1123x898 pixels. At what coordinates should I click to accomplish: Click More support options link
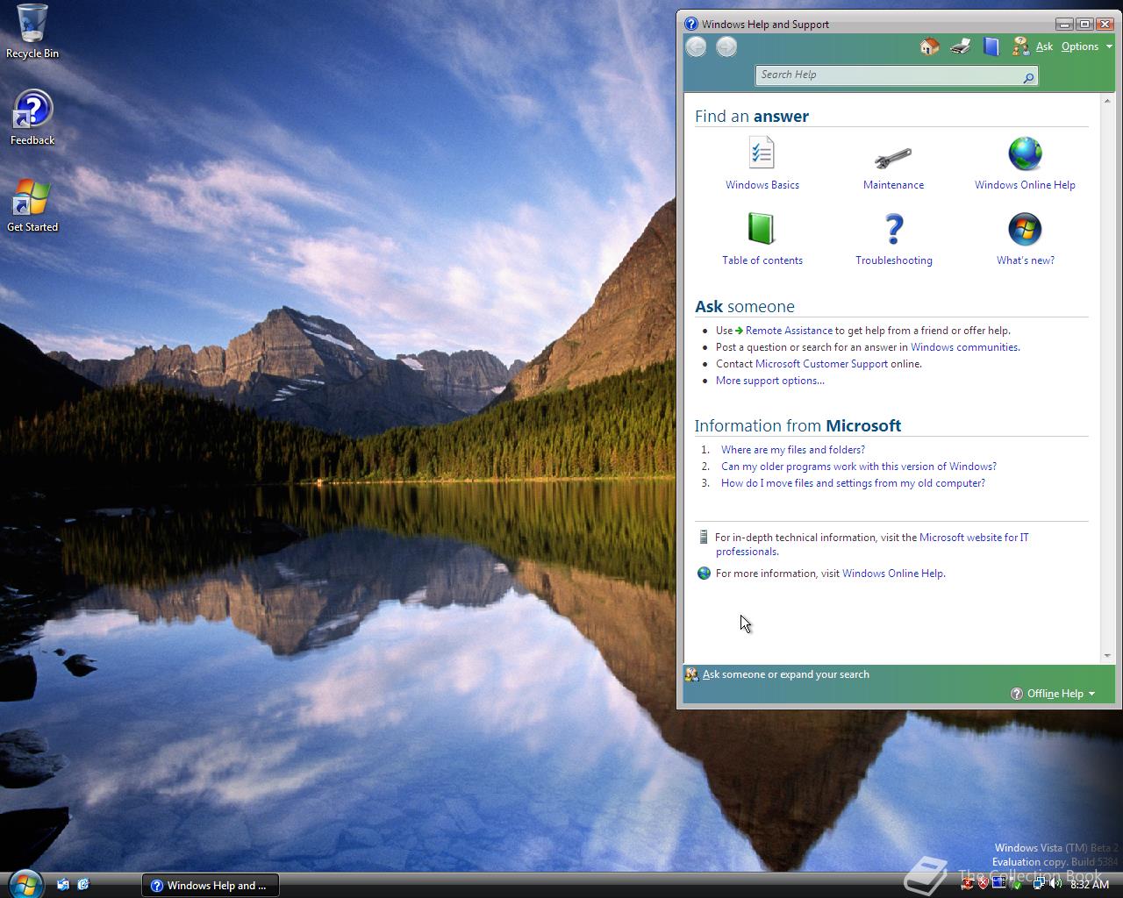[x=770, y=381]
